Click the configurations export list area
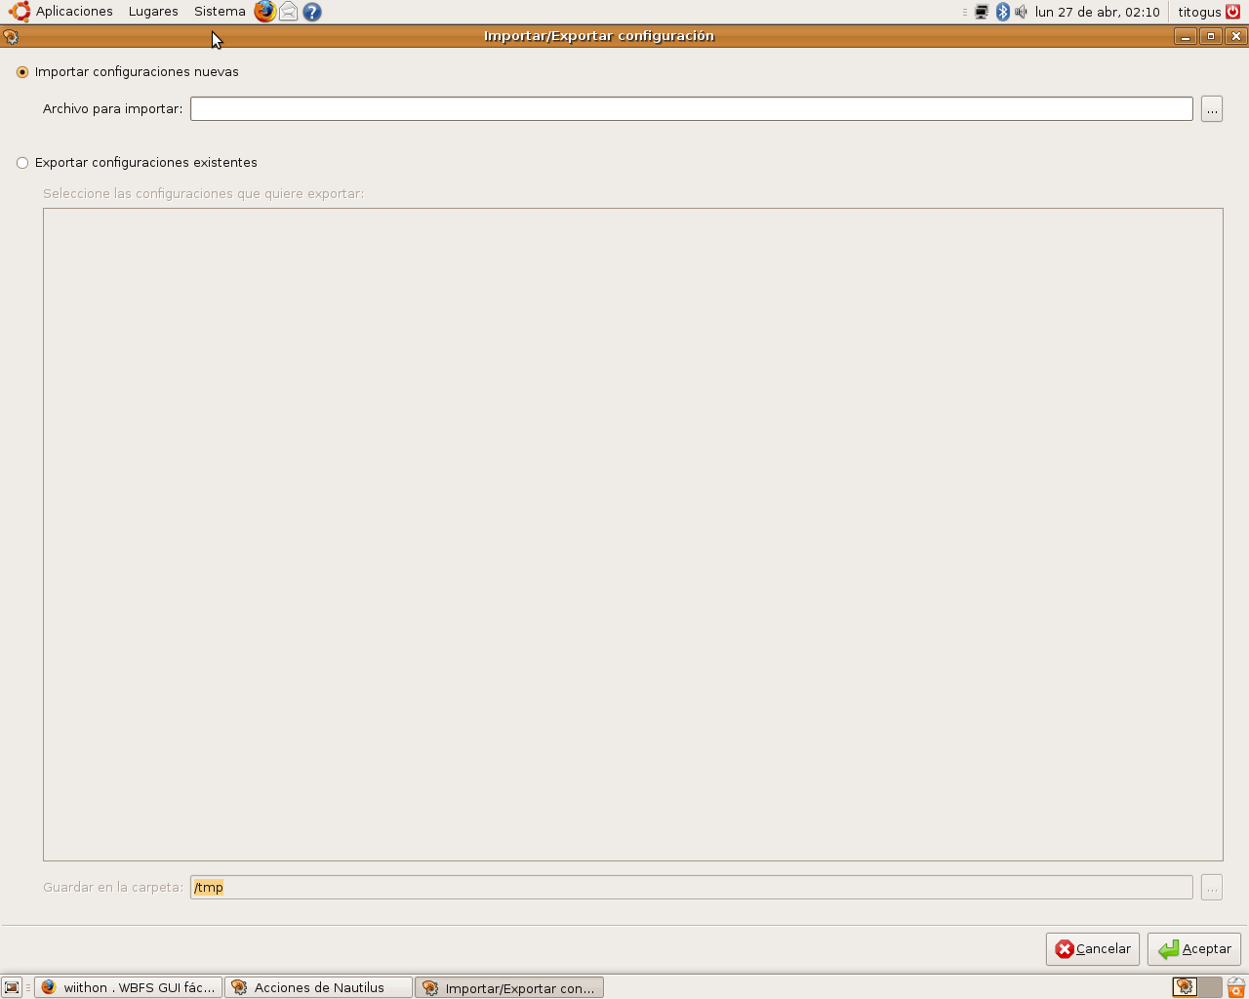This screenshot has width=1249, height=999. point(633,535)
